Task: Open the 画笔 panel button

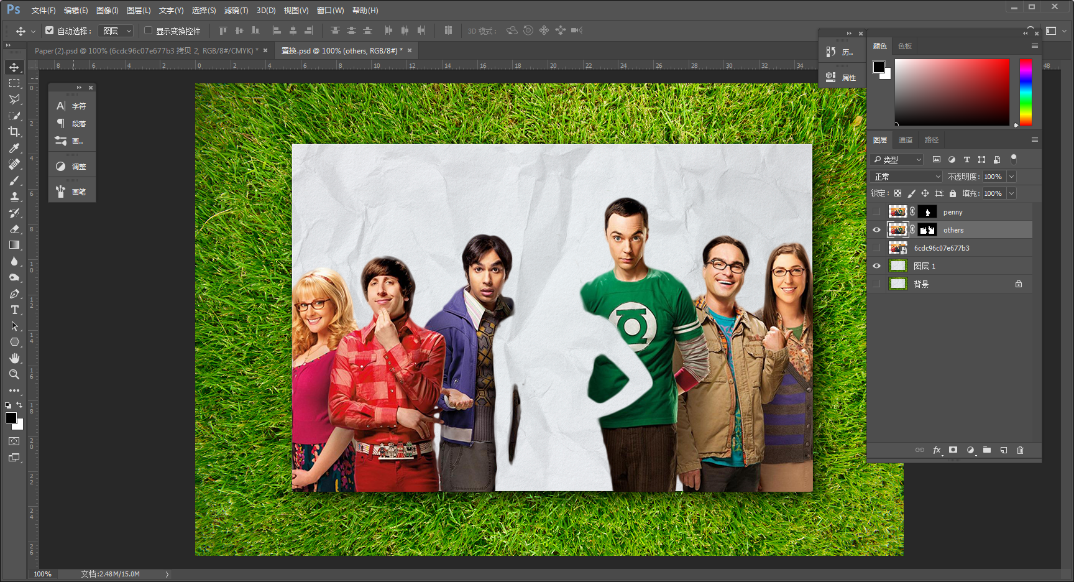Action: click(x=71, y=192)
